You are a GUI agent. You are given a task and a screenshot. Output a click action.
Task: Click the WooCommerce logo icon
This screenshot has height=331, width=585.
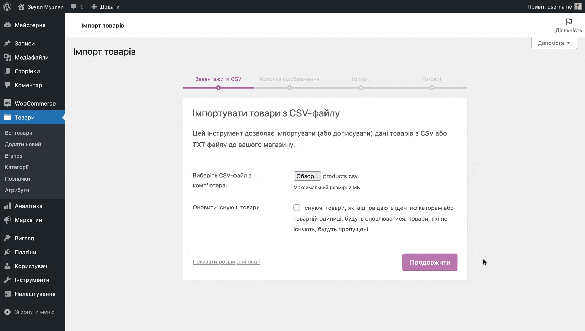(x=8, y=103)
